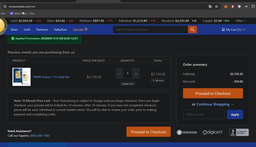The image size is (256, 147).
Task: Click the quantity field showing 1
Action: coord(128,73)
